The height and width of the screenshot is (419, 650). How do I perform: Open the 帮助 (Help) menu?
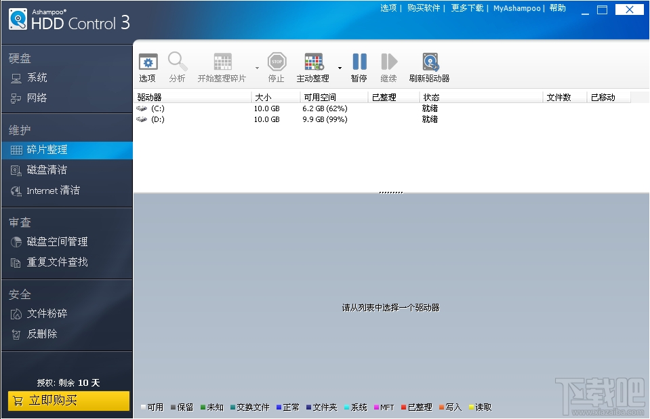pos(557,9)
